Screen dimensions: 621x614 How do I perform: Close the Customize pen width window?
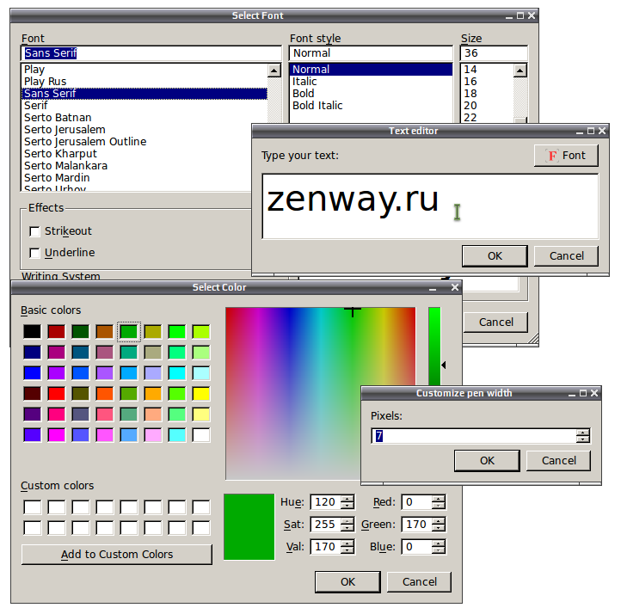594,393
